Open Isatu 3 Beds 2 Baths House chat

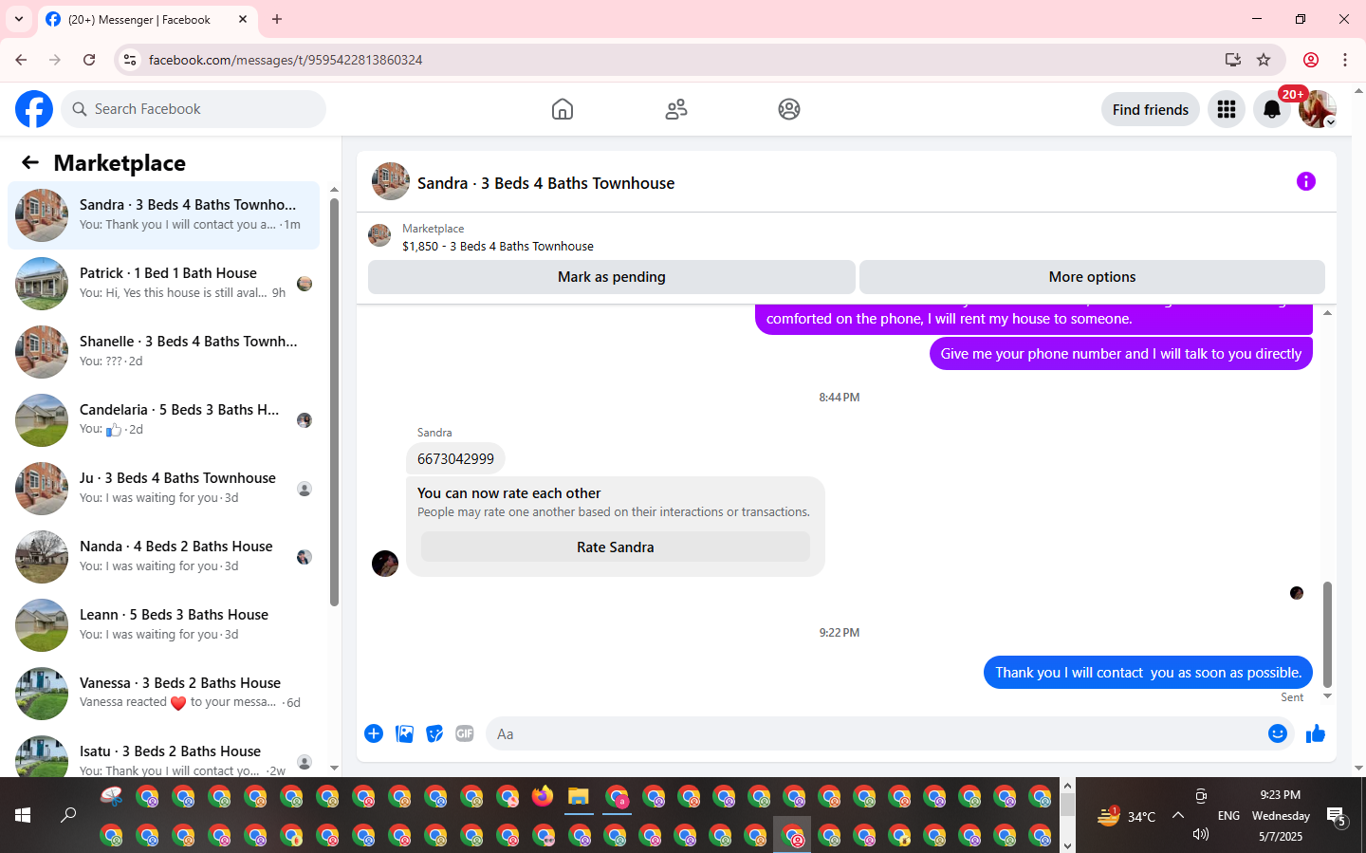coord(163,755)
